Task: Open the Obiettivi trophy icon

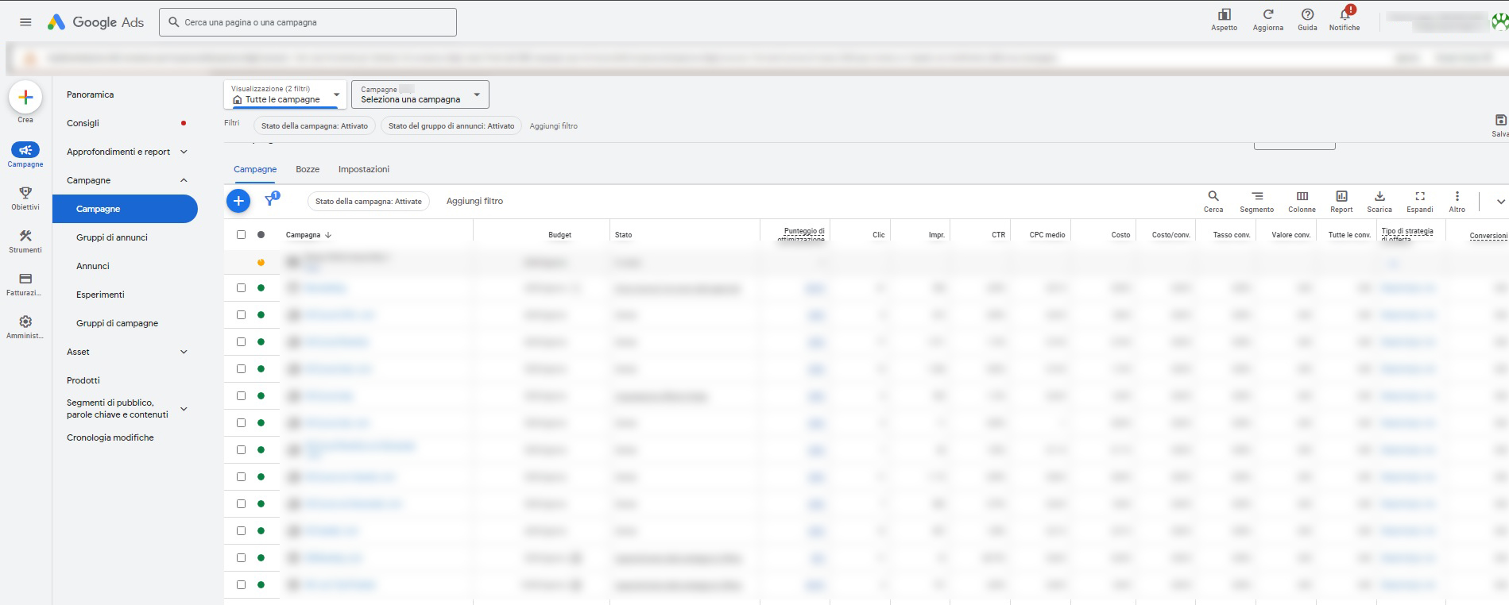Action: point(25,193)
